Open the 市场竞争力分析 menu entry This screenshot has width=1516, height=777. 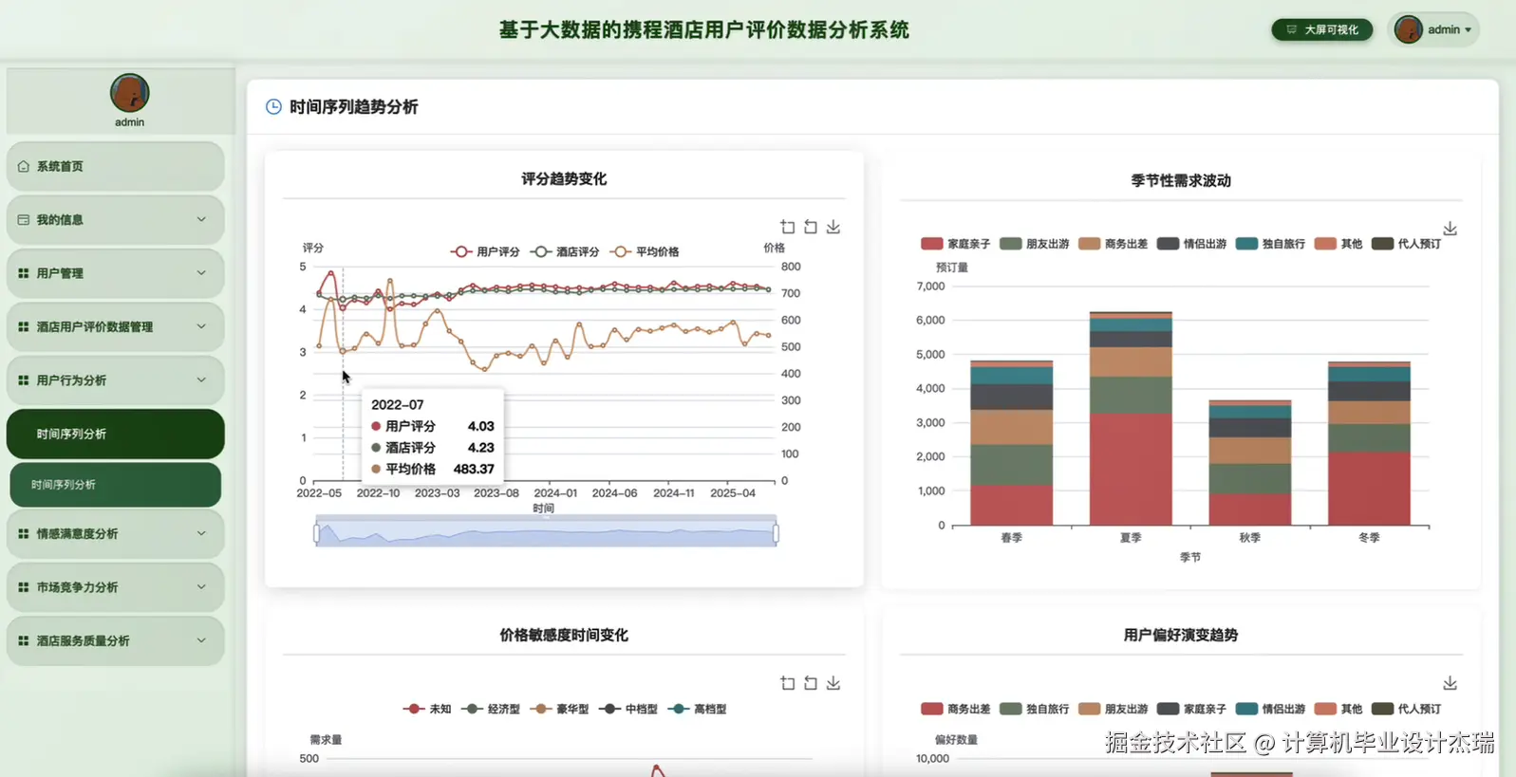pos(116,587)
